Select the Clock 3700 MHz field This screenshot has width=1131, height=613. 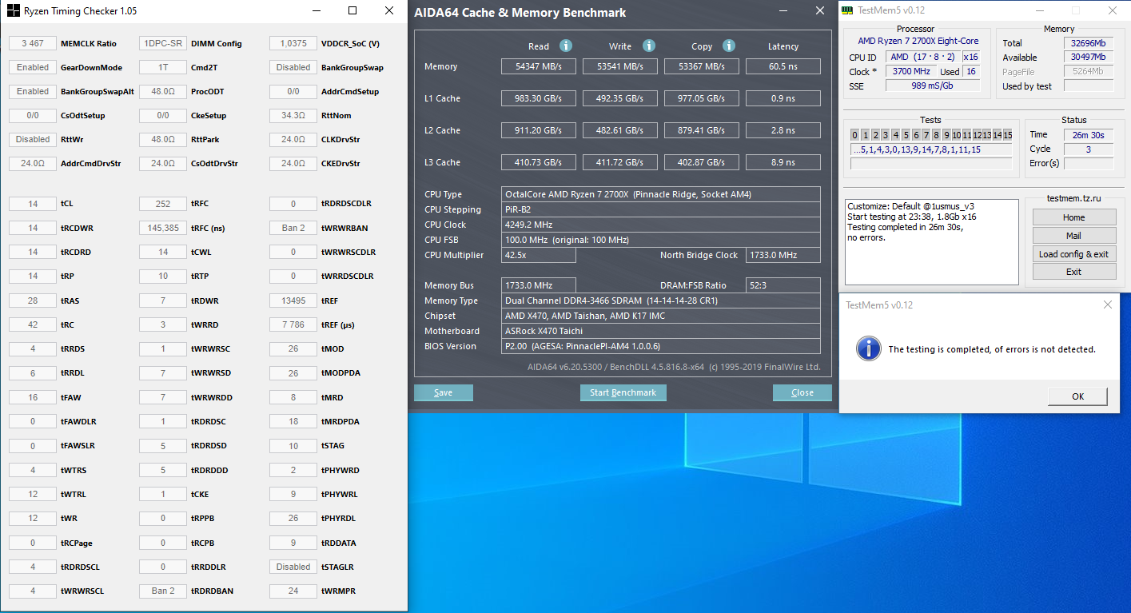pyautogui.click(x=912, y=71)
